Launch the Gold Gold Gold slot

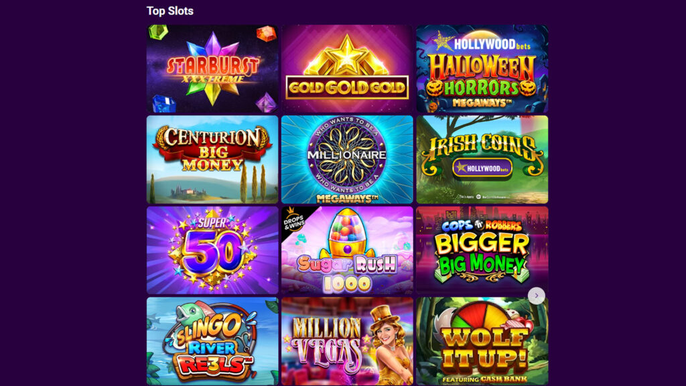(347, 69)
